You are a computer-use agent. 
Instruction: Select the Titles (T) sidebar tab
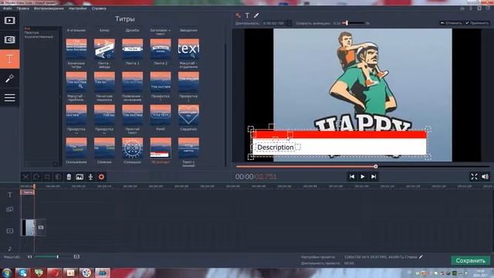point(10,59)
